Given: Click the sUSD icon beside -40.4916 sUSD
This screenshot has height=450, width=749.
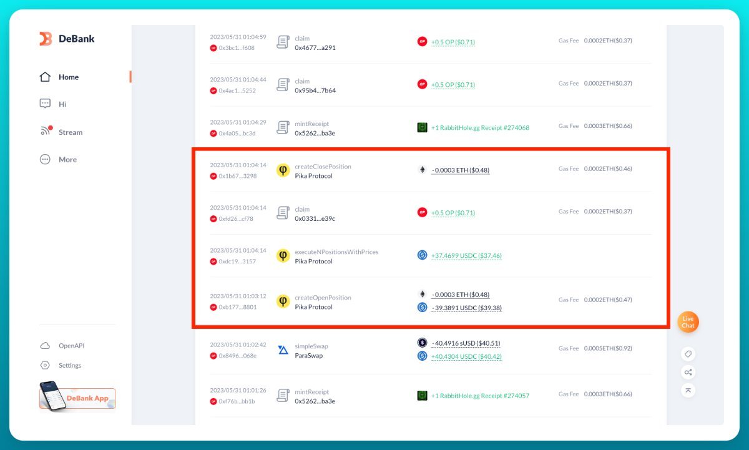Looking at the screenshot, I should [422, 343].
